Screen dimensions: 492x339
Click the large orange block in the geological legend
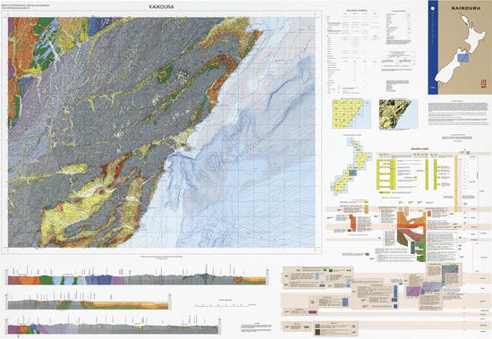(x=411, y=223)
